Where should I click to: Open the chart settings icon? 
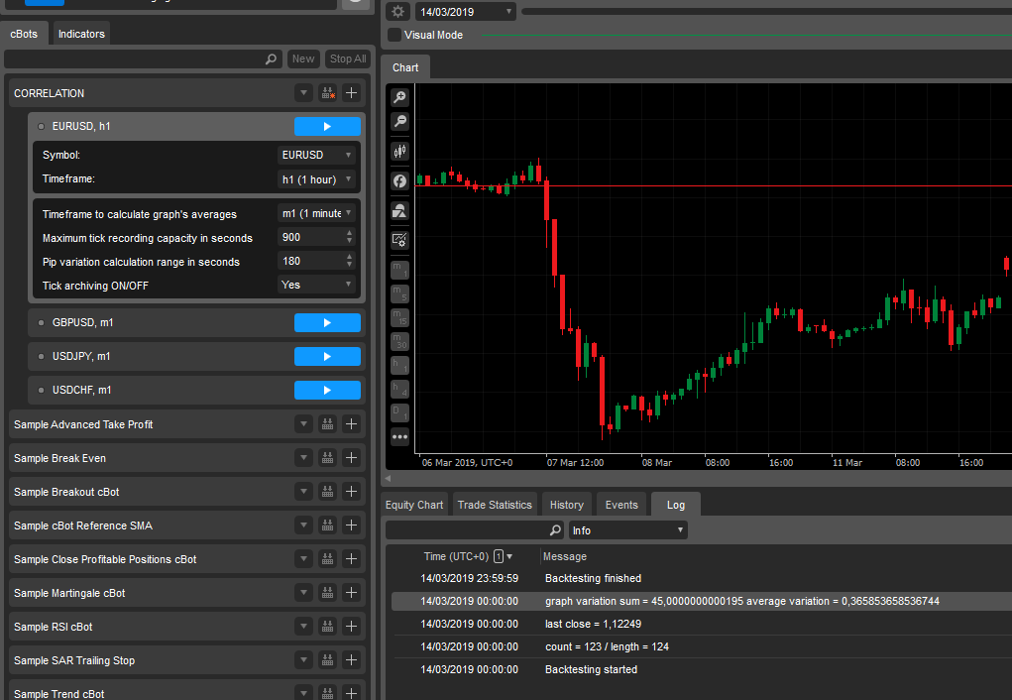399,239
